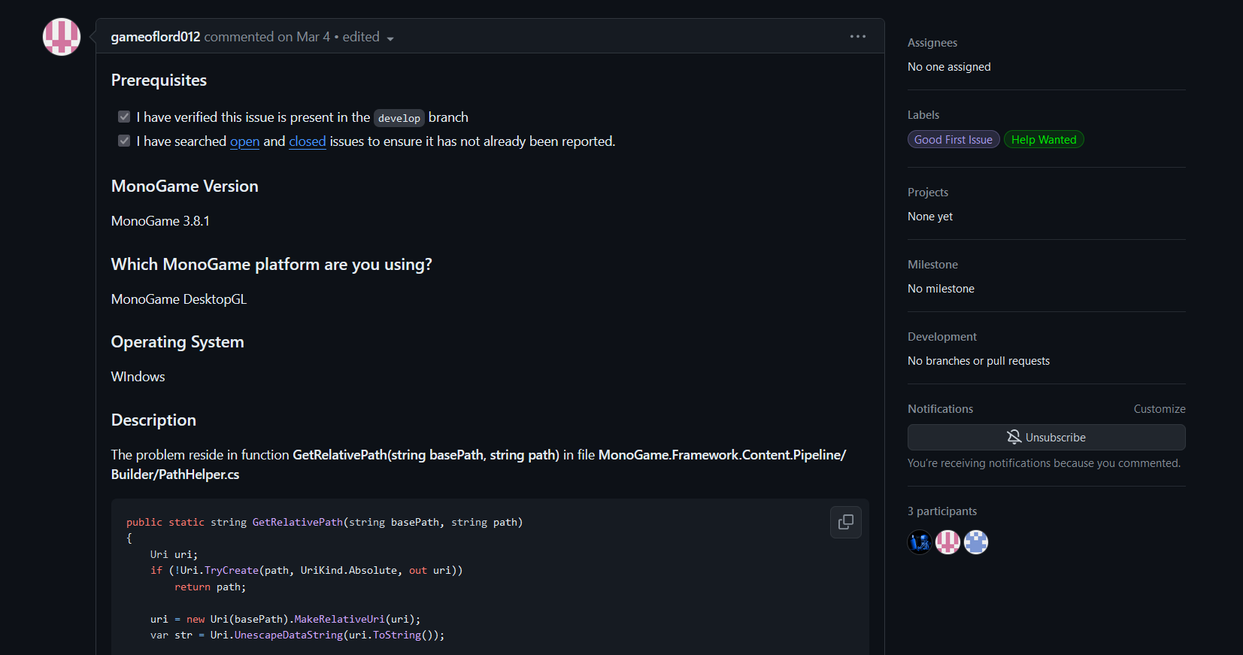Click Customize notifications link
This screenshot has height=655, width=1243.
coord(1160,409)
